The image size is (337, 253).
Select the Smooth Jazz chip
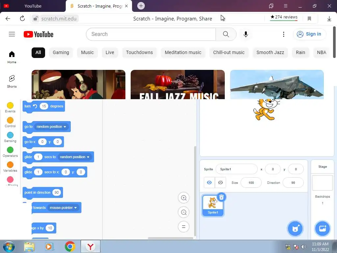270,52
